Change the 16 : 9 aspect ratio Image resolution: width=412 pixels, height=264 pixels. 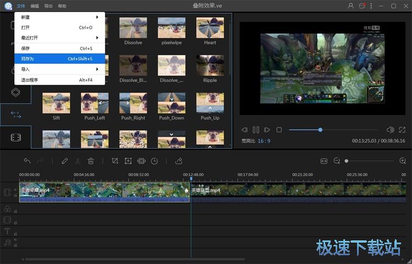tap(264, 141)
